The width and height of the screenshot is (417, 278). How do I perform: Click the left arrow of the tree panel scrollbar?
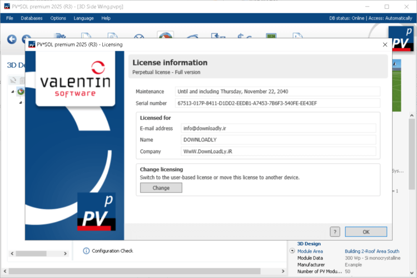(x=12, y=254)
